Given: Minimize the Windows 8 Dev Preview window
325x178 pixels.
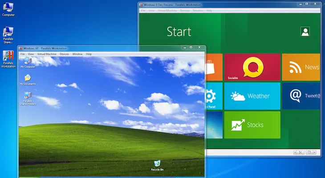Looking at the screenshot, I should (301, 4).
